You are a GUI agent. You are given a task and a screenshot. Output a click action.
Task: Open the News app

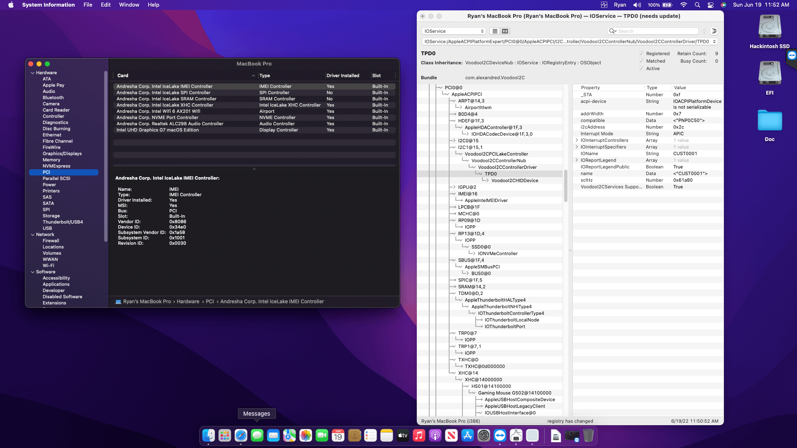point(451,436)
